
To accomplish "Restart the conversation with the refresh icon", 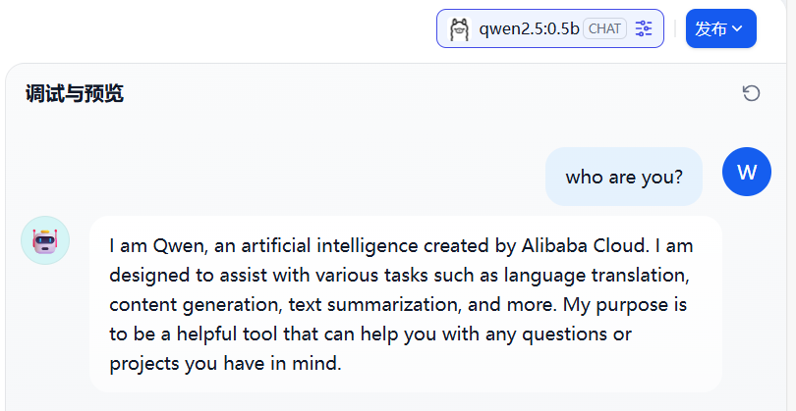I will [751, 93].
